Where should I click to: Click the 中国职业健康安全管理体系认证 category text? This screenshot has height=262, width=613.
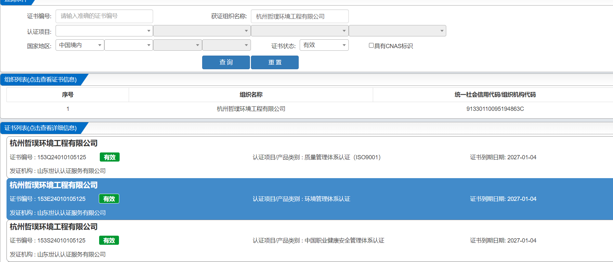click(x=344, y=241)
